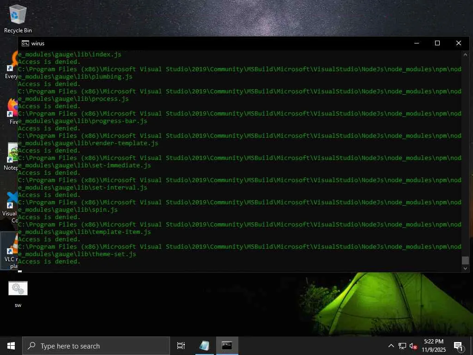Open the Notepad++ desktop shortcut

click(12, 156)
